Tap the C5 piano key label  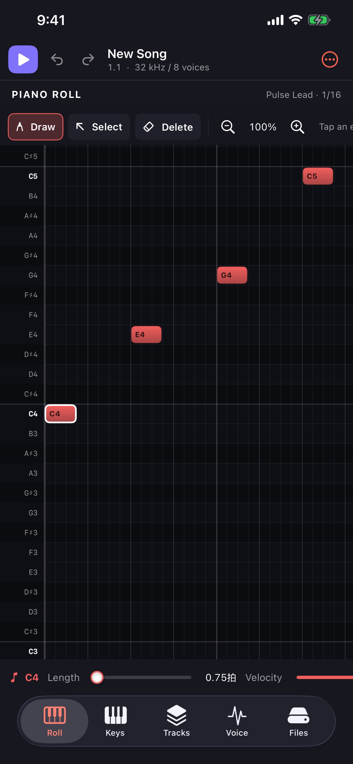point(33,176)
